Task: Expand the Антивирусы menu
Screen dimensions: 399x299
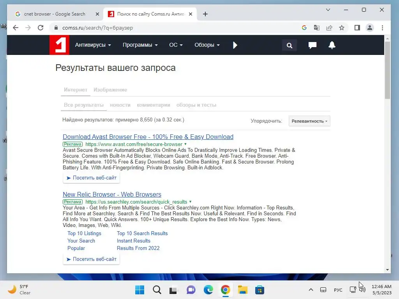Action: pyautogui.click(x=93, y=45)
